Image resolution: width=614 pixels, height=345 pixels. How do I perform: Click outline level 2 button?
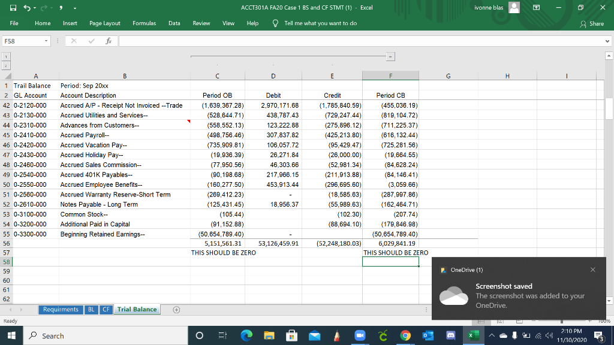tap(6, 66)
